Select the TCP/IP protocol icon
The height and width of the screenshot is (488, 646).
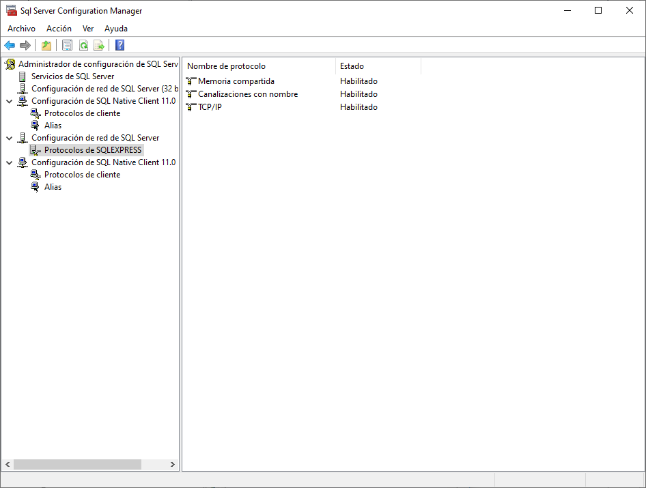point(191,107)
